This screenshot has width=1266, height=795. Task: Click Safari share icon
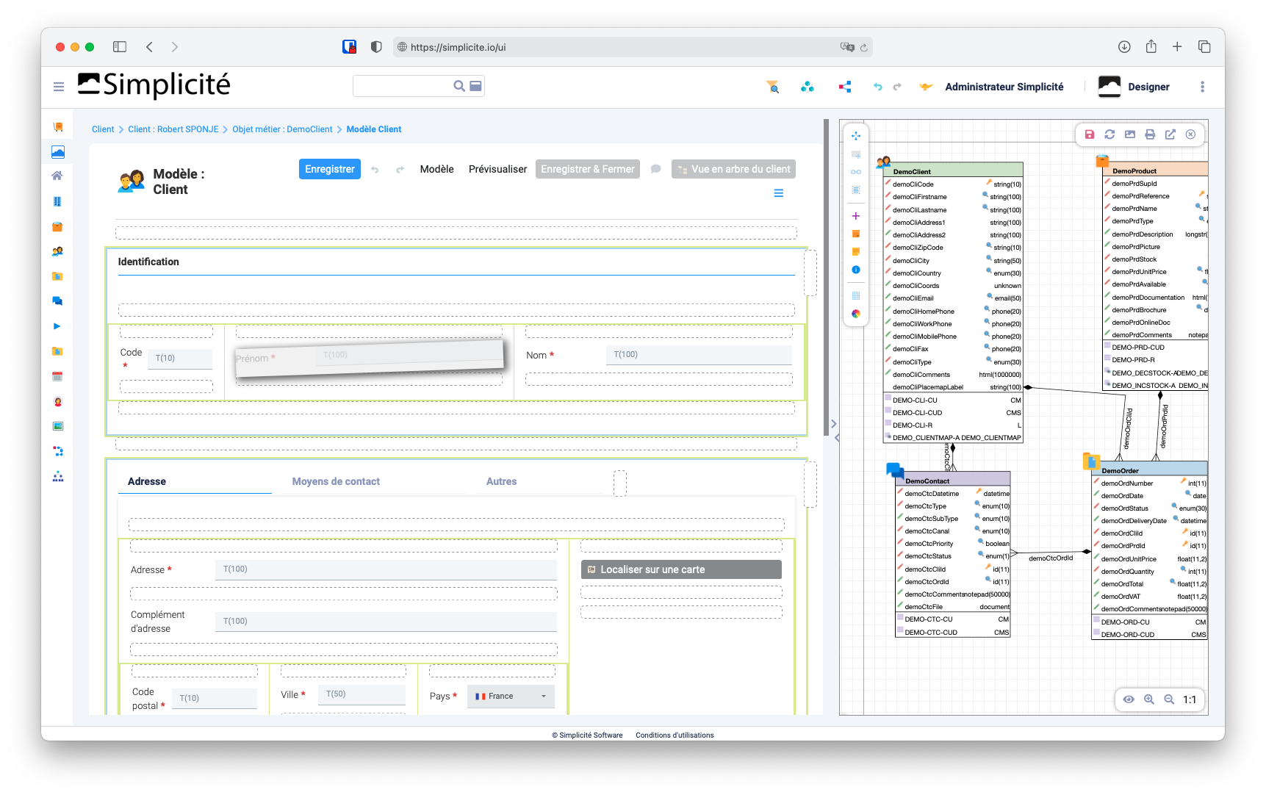click(1151, 46)
